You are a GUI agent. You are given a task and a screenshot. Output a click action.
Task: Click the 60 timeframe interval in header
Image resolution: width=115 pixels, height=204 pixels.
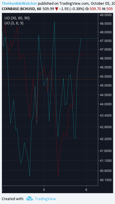coord(39,9)
